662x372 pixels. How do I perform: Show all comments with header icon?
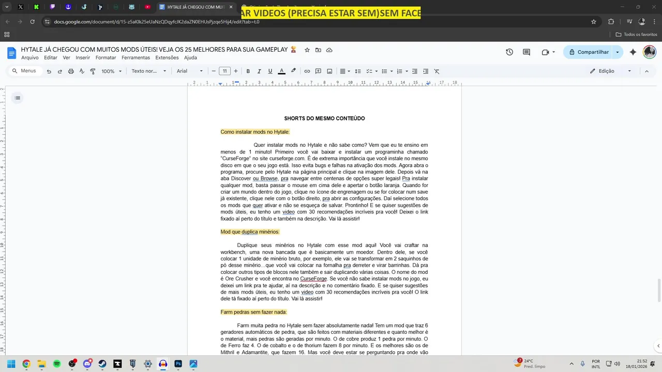tap(526, 52)
